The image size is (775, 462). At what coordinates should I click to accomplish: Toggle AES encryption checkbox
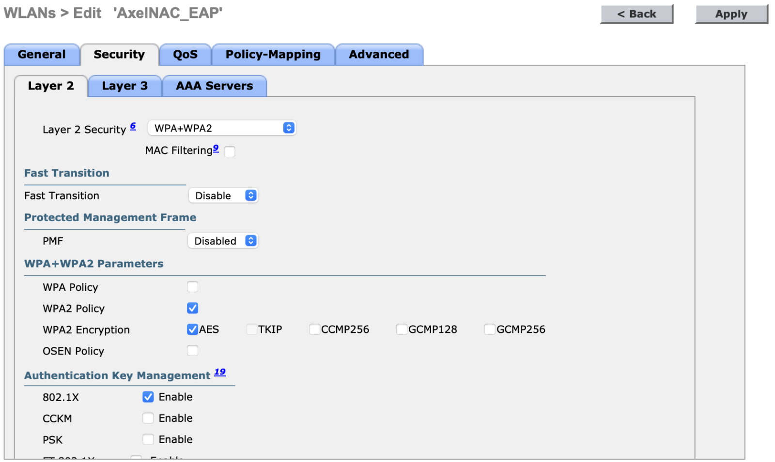pos(193,329)
